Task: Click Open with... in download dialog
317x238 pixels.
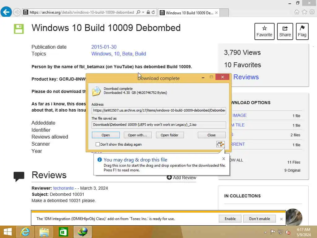Action: pos(137,135)
